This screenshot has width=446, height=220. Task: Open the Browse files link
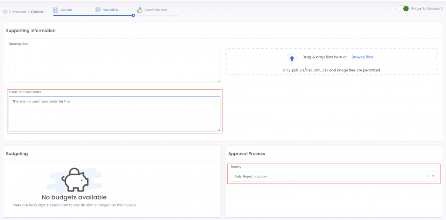coord(362,57)
